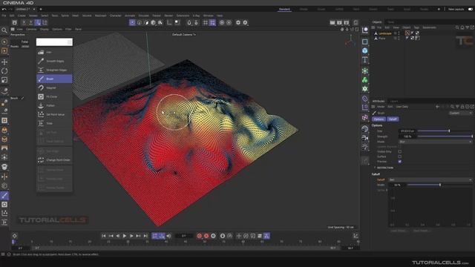Open the brush Mode dropdown

tap(435, 142)
